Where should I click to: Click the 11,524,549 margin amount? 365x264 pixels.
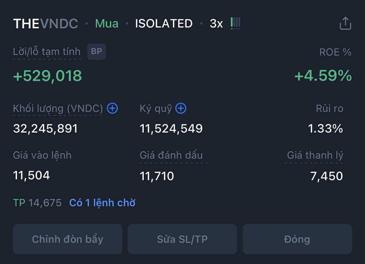(x=171, y=129)
